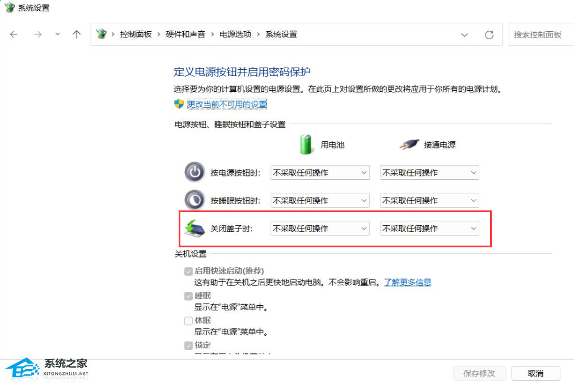Click the green battery icon

(x=306, y=144)
